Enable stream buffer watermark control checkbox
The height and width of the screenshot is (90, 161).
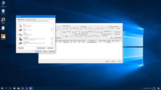tap(66, 36)
